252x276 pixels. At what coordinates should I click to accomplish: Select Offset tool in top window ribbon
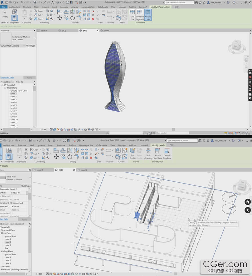[66, 12]
